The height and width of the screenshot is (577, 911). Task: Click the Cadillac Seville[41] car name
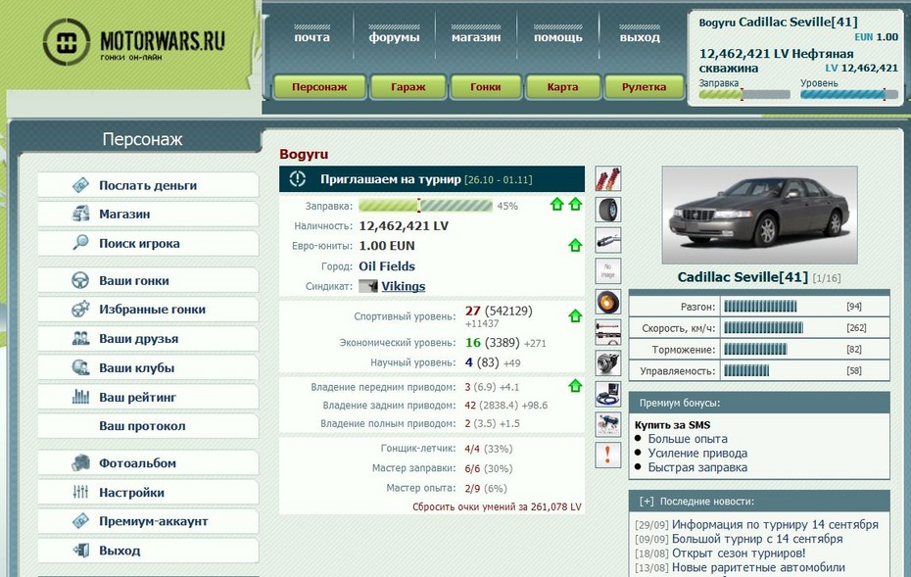click(743, 277)
